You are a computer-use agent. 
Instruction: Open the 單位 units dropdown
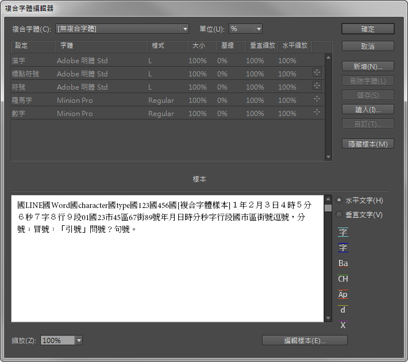pos(245,29)
